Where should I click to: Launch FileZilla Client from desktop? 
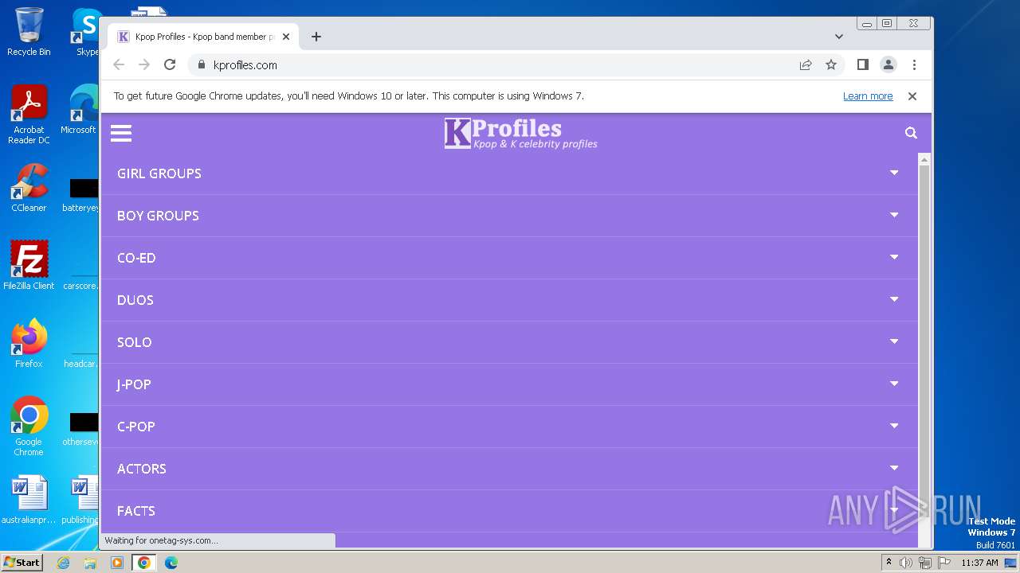29,265
